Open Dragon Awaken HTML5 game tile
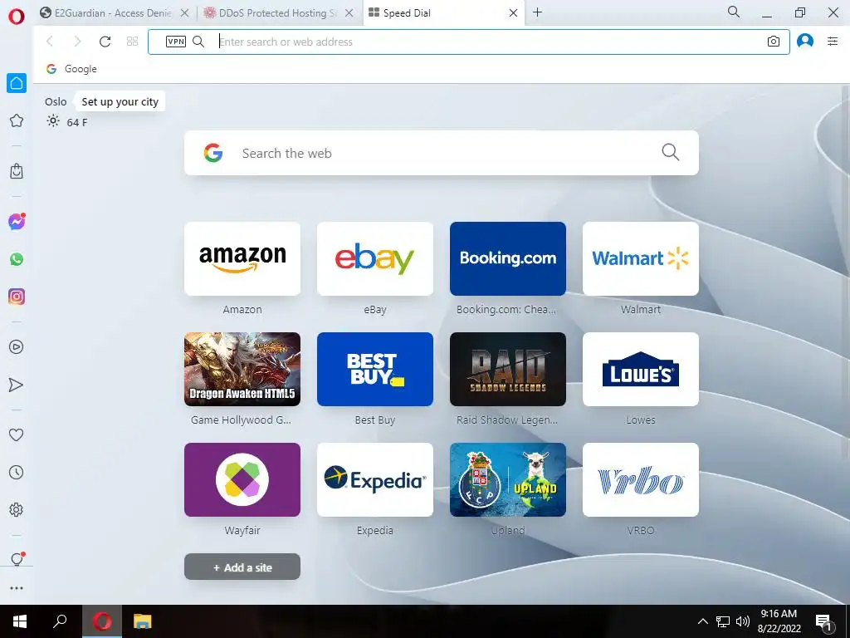This screenshot has width=850, height=638. click(242, 370)
